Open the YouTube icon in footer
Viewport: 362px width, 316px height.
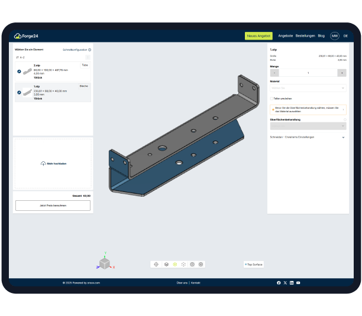coord(298,283)
